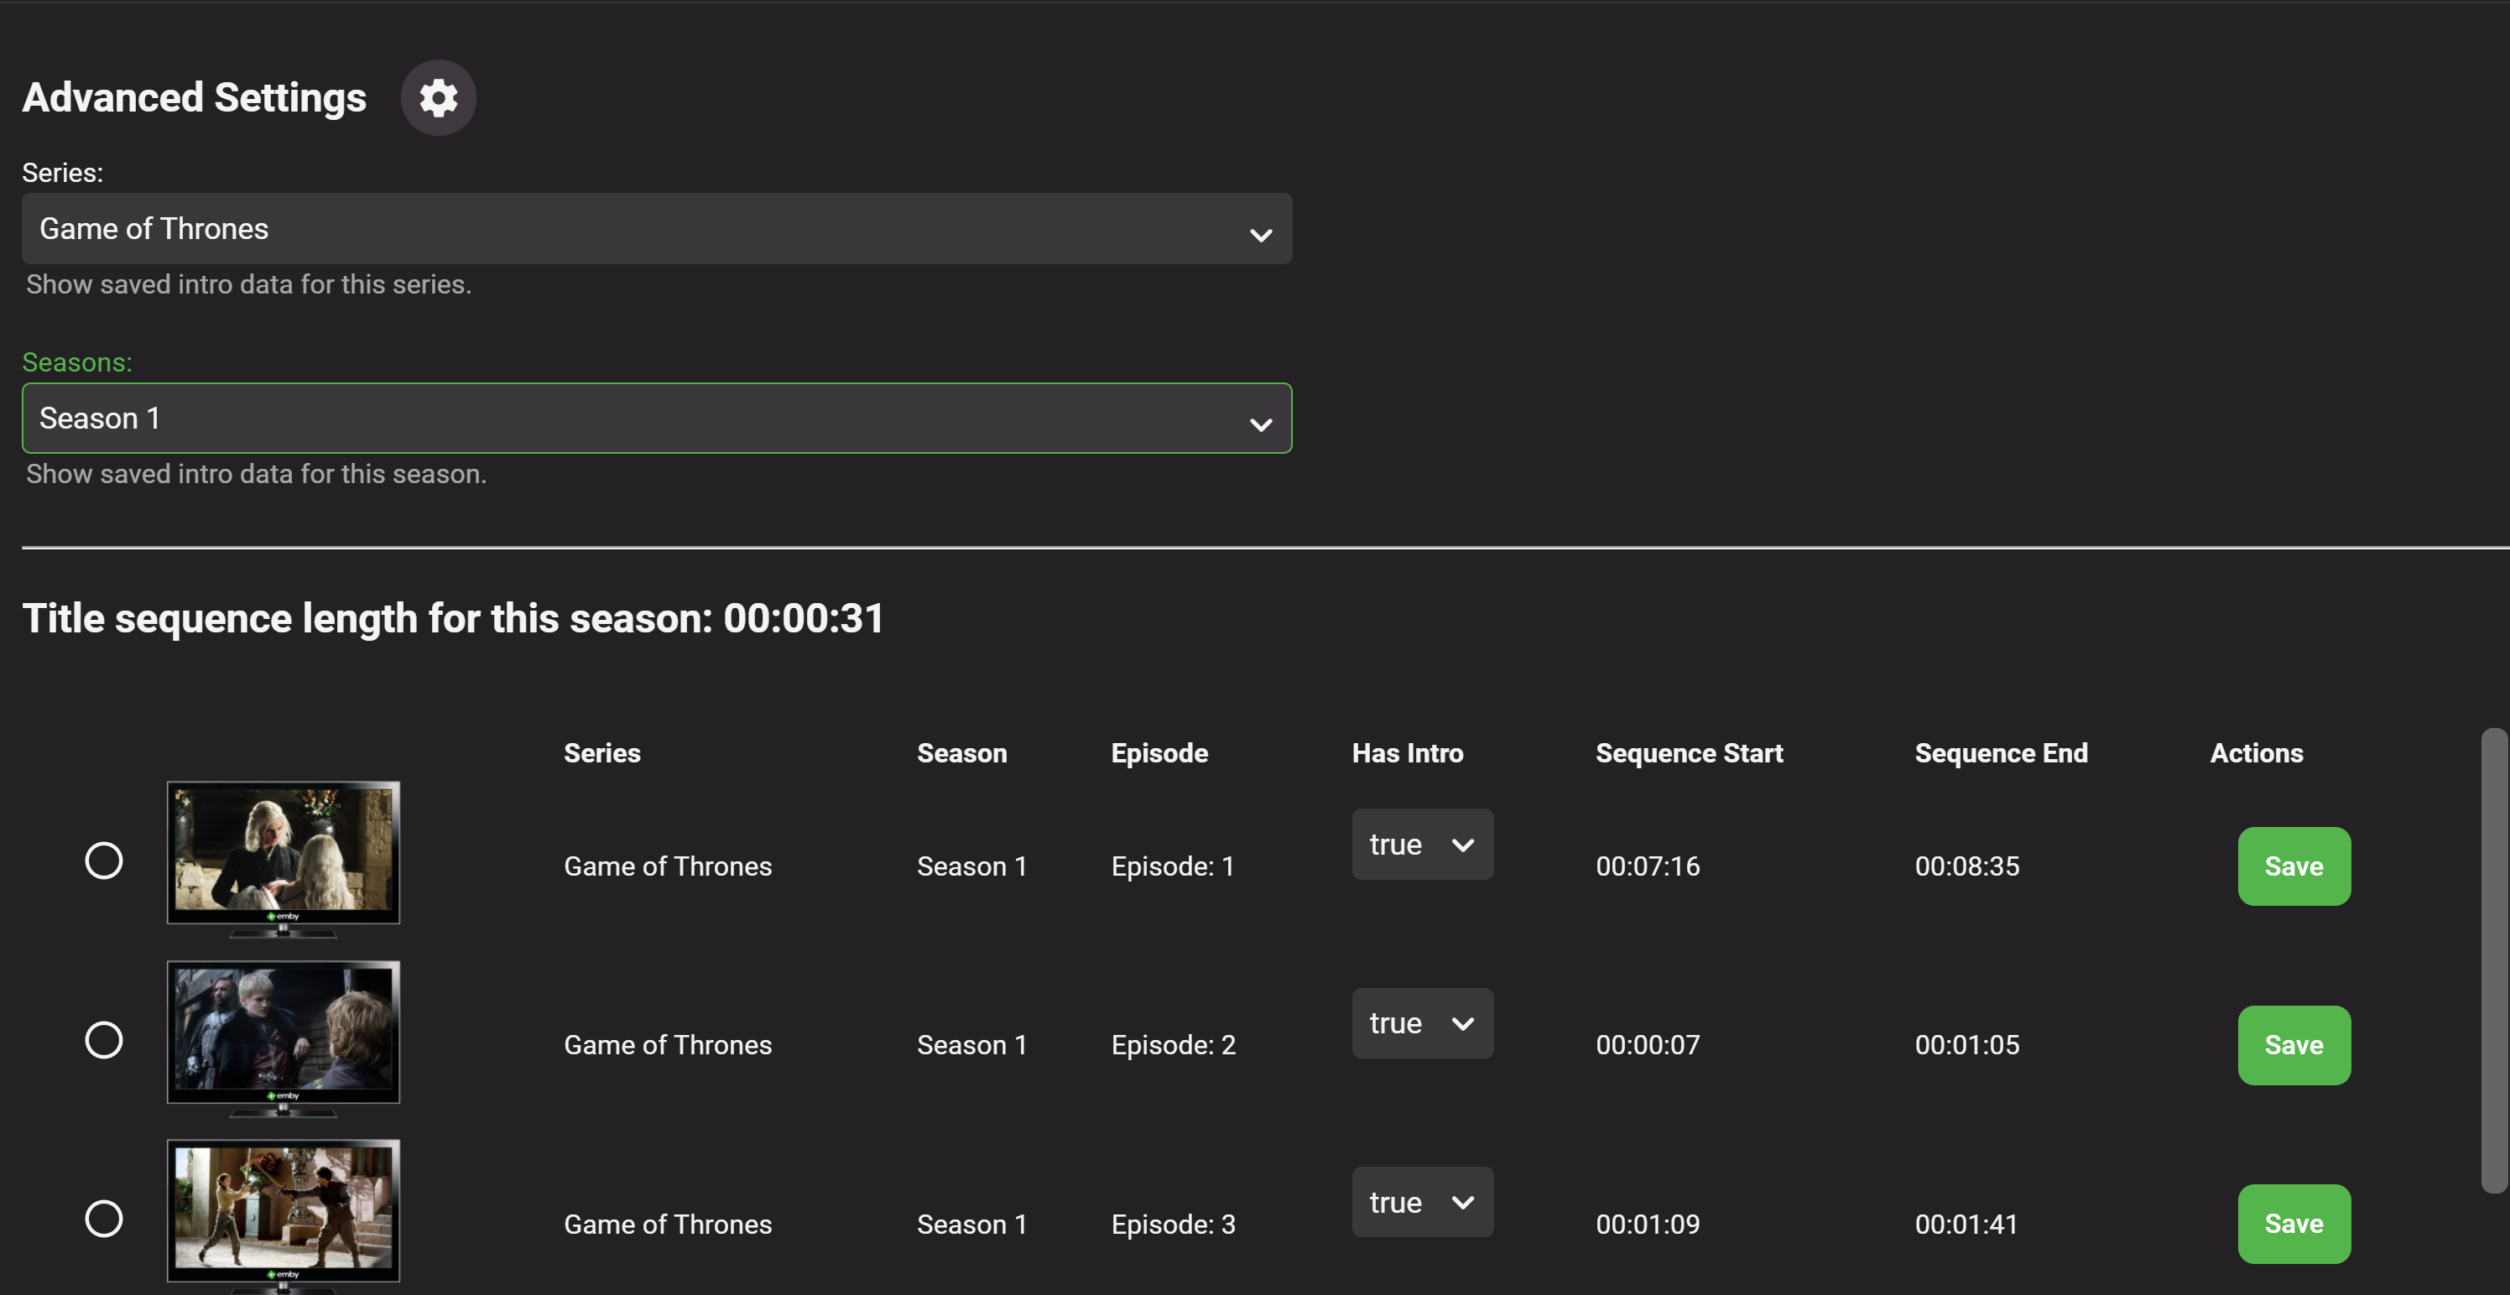Click Episode 1 sequence start time 00:07:16
This screenshot has height=1295, width=2510.
point(1647,866)
